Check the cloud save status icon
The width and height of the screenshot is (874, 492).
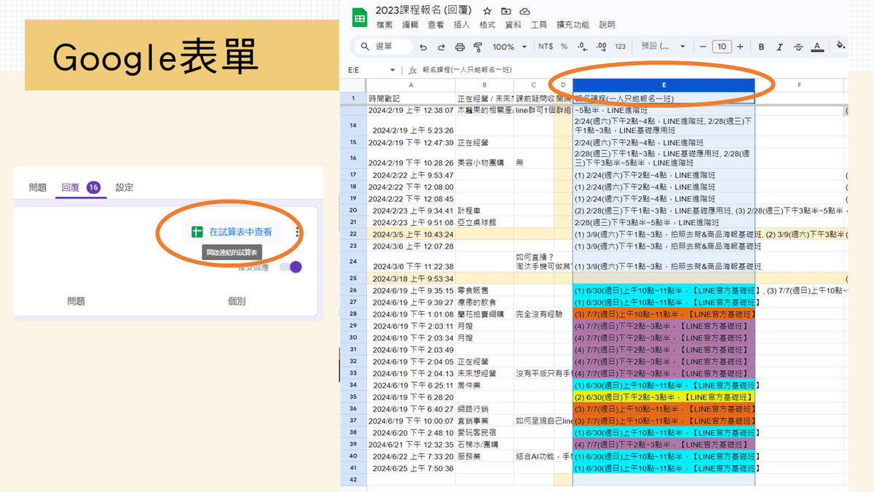click(524, 11)
